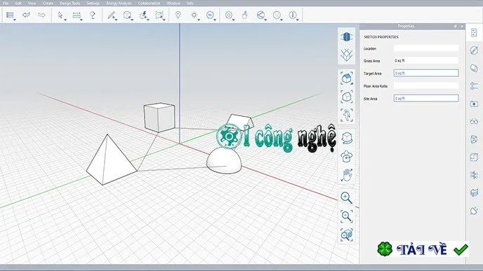Choose the lightning advanced modeling tool
This screenshot has height=271, width=483.
(x=143, y=15)
